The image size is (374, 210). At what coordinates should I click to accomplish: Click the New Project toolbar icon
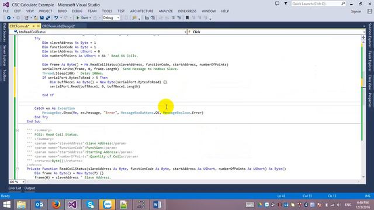click(x=26, y=18)
